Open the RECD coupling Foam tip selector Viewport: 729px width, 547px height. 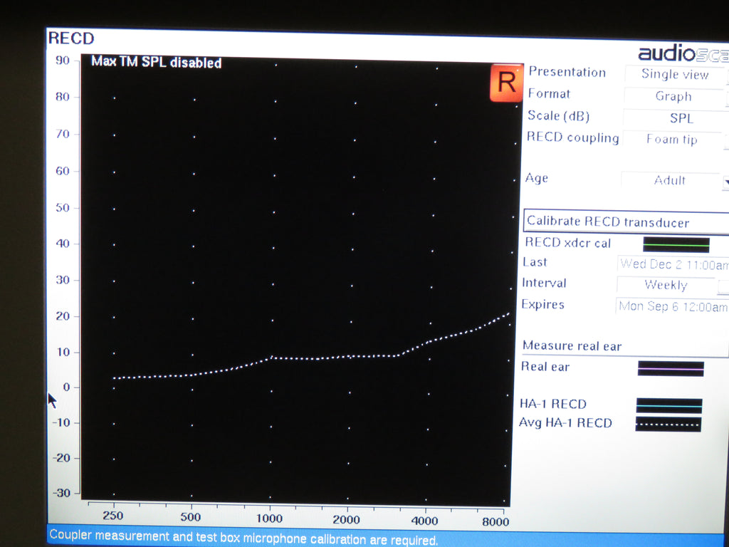coord(672,140)
